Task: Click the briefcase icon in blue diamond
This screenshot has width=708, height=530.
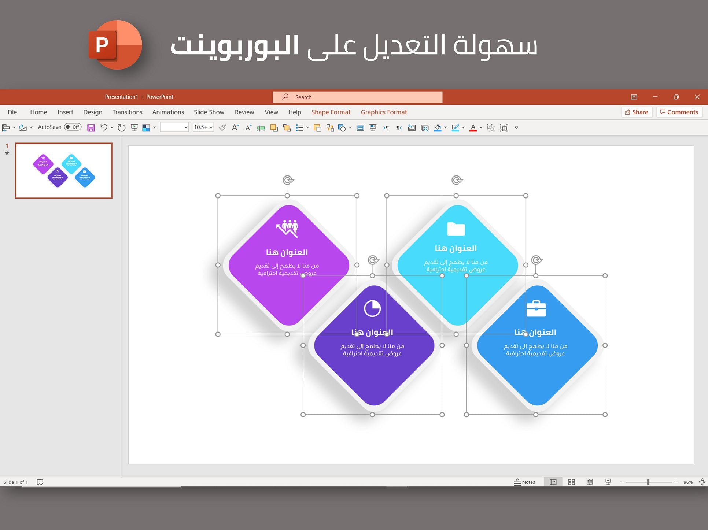Action: click(x=536, y=309)
